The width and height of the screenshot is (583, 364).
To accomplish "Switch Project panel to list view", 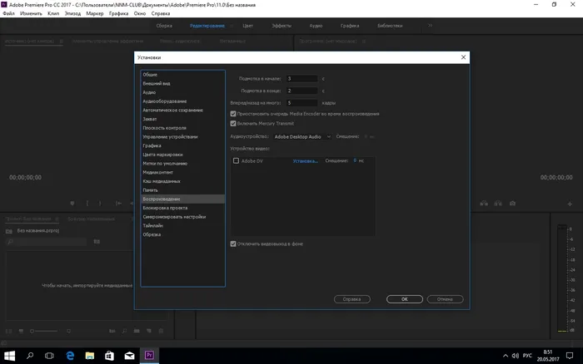I will pyautogui.click(x=9, y=331).
